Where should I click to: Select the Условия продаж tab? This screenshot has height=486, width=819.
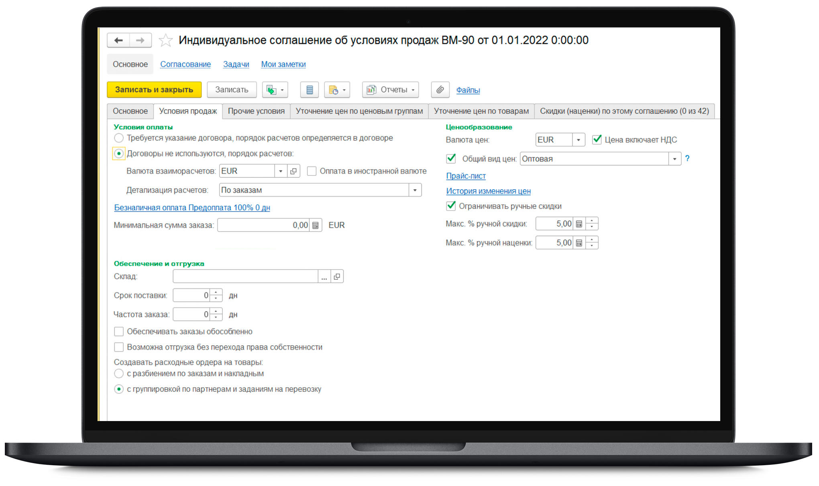click(188, 111)
